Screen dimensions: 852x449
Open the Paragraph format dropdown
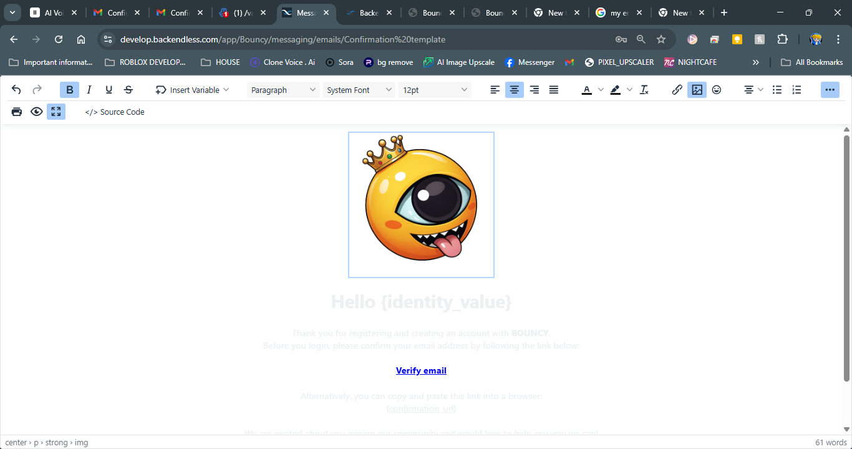click(x=283, y=90)
